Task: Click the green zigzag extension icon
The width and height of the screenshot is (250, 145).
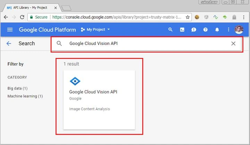Action: click(216, 17)
